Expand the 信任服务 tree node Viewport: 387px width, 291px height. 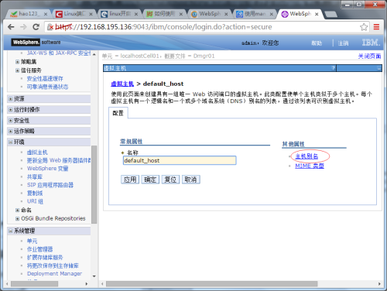[17, 70]
